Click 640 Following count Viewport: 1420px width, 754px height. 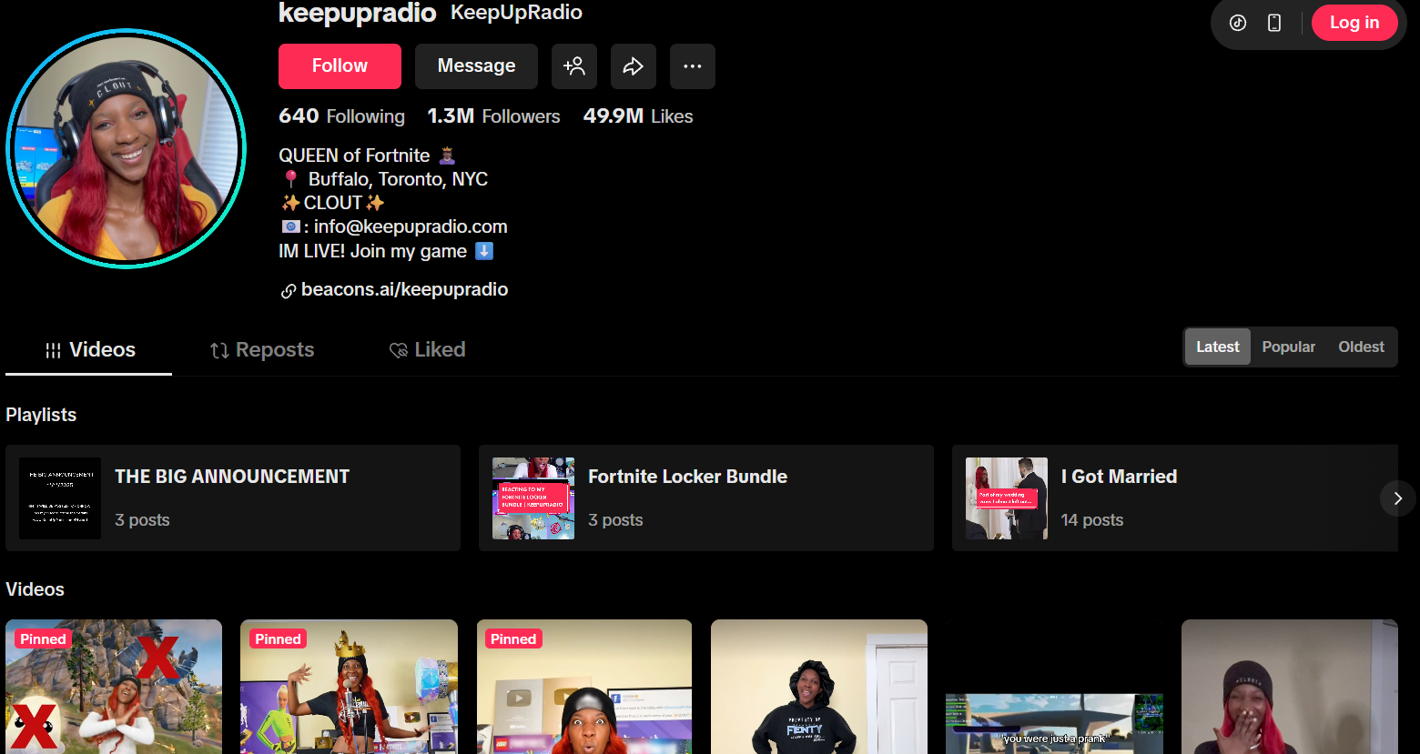[x=341, y=116]
